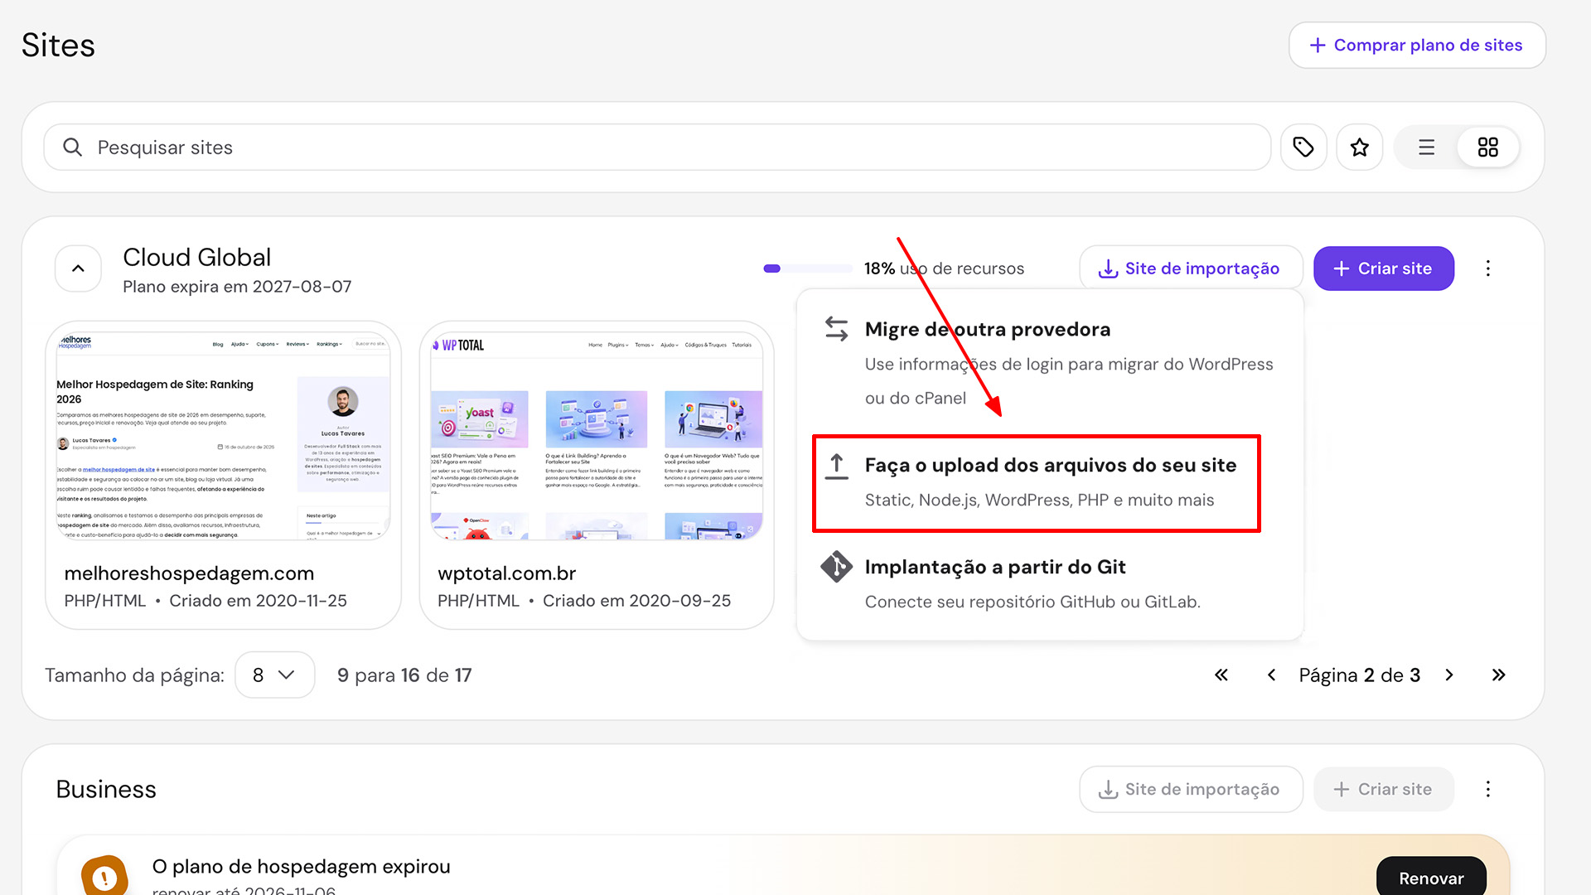Open melhoreshospedagem.com site thumbnail
Image resolution: width=1591 pixels, height=895 pixels.
tap(223, 436)
